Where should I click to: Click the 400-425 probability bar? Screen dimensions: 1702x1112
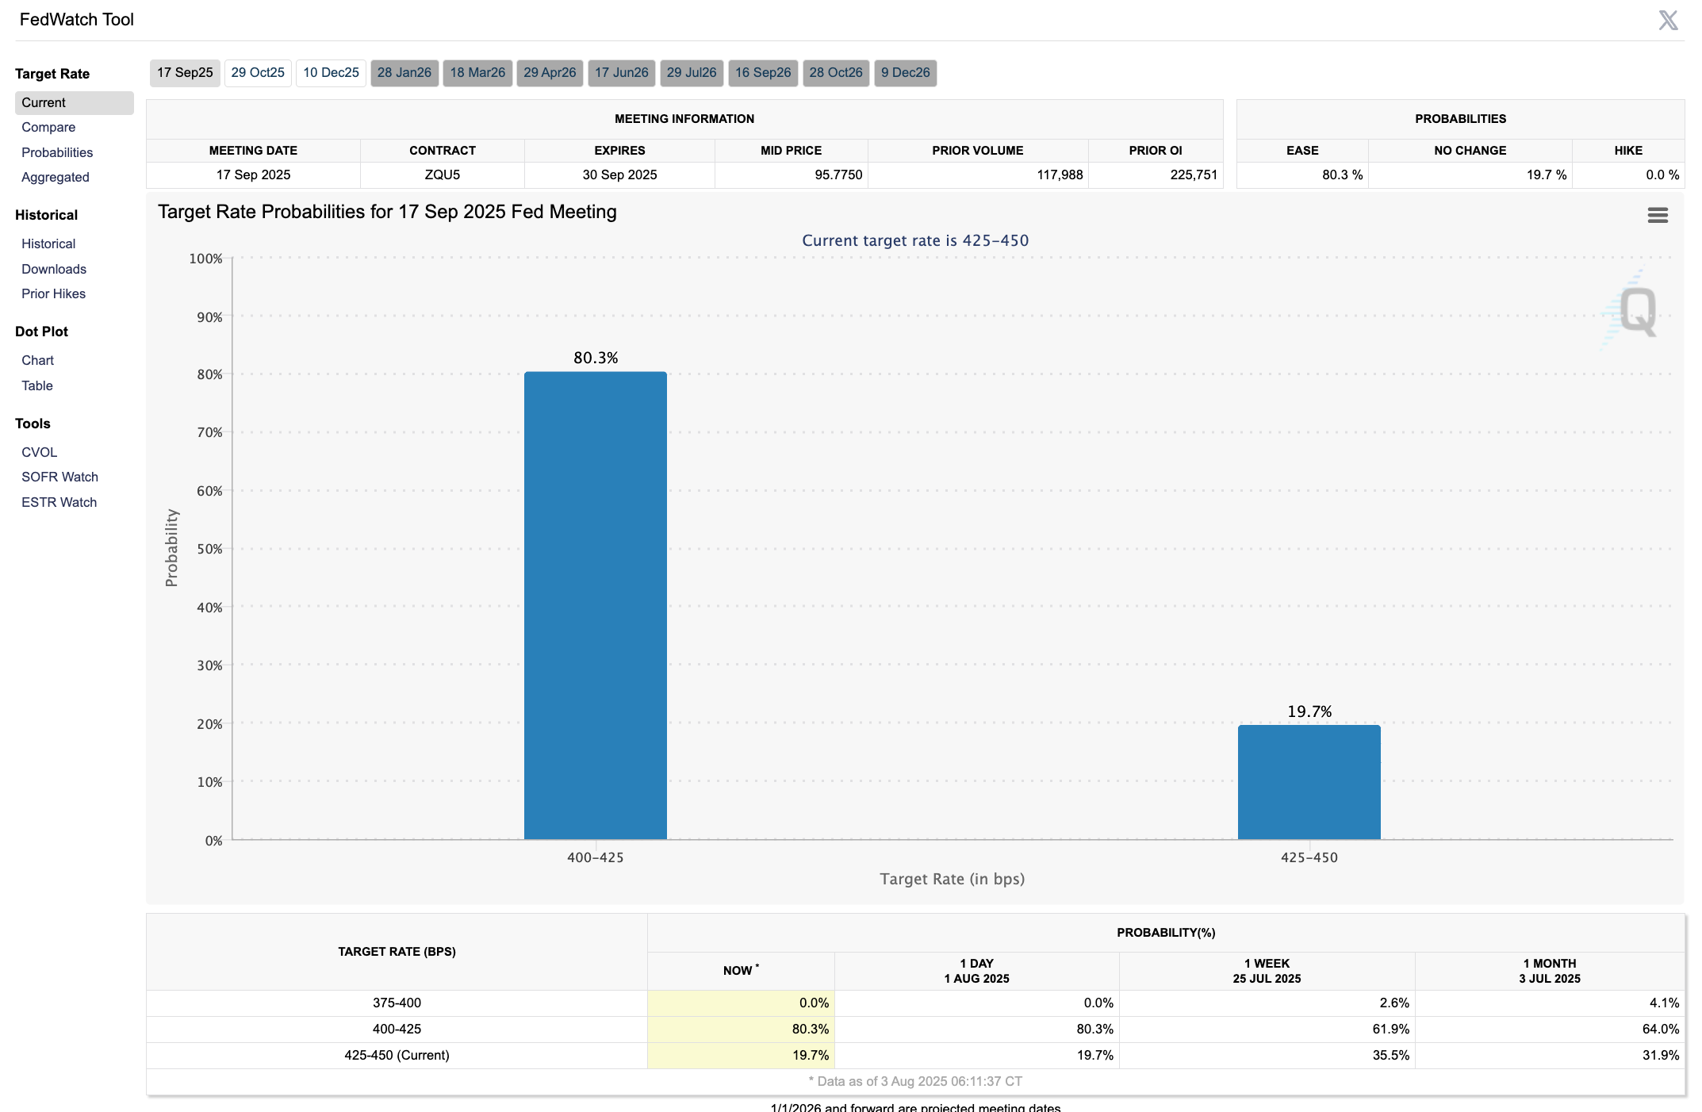coord(595,605)
